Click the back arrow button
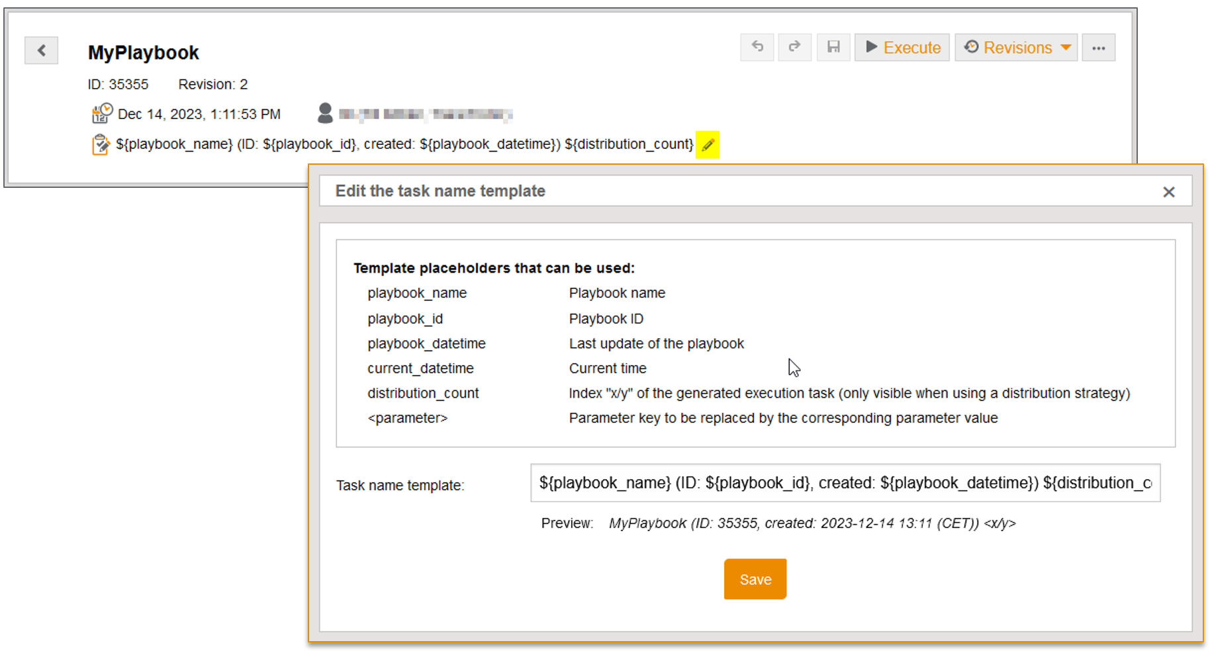Viewport: 1210px width, 653px height. coord(41,50)
